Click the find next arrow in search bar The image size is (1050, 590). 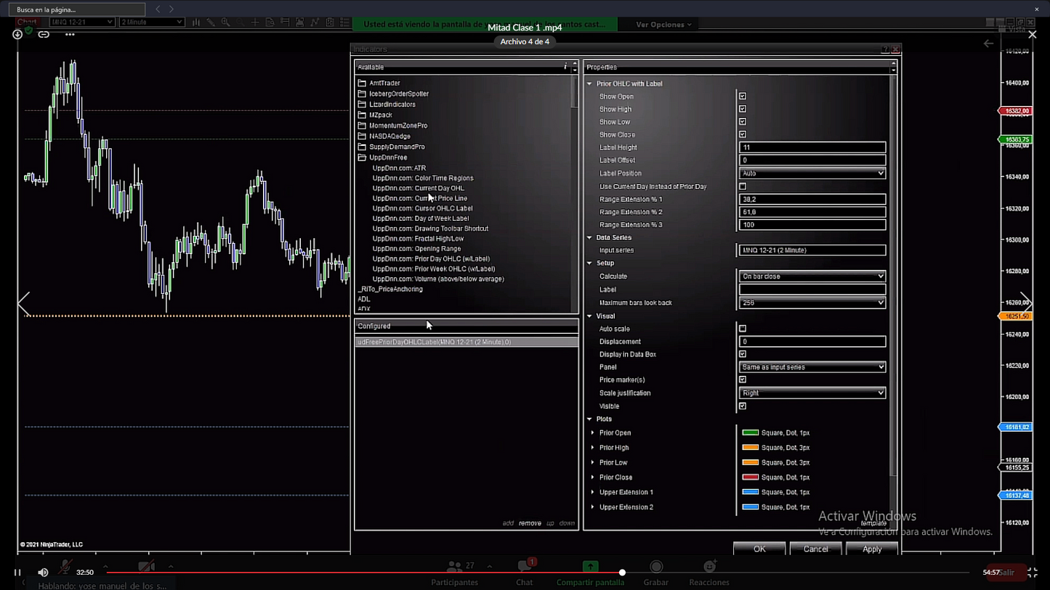click(x=171, y=9)
